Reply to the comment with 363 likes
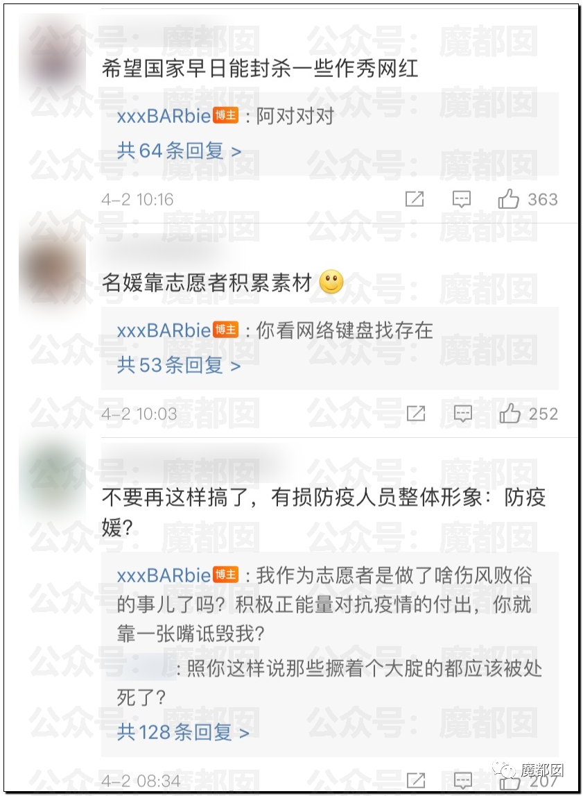The image size is (583, 796). (x=461, y=199)
